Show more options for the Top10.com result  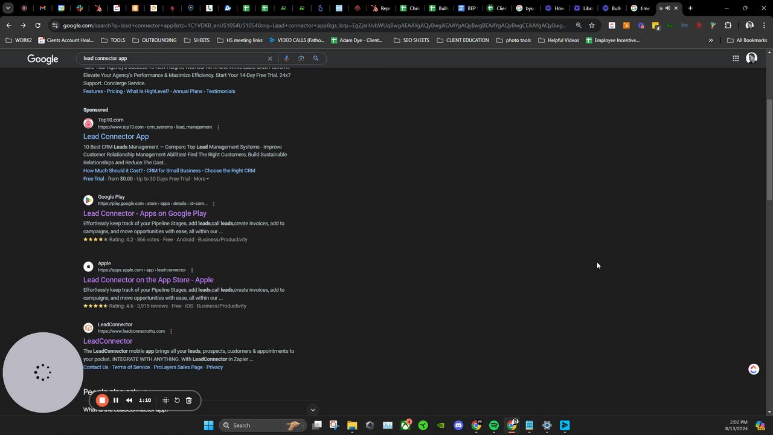coord(218,127)
